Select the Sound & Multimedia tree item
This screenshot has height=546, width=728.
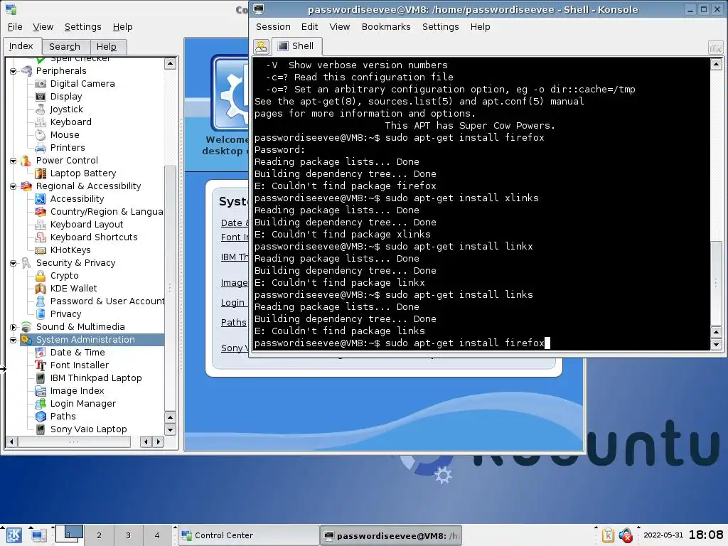pyautogui.click(x=80, y=327)
